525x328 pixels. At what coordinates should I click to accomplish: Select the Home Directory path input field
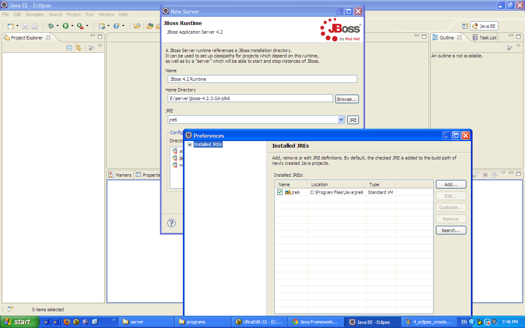(250, 98)
